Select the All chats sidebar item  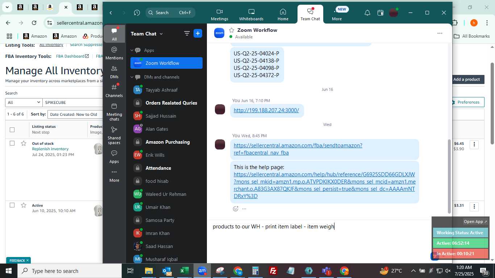pyautogui.click(x=114, y=34)
